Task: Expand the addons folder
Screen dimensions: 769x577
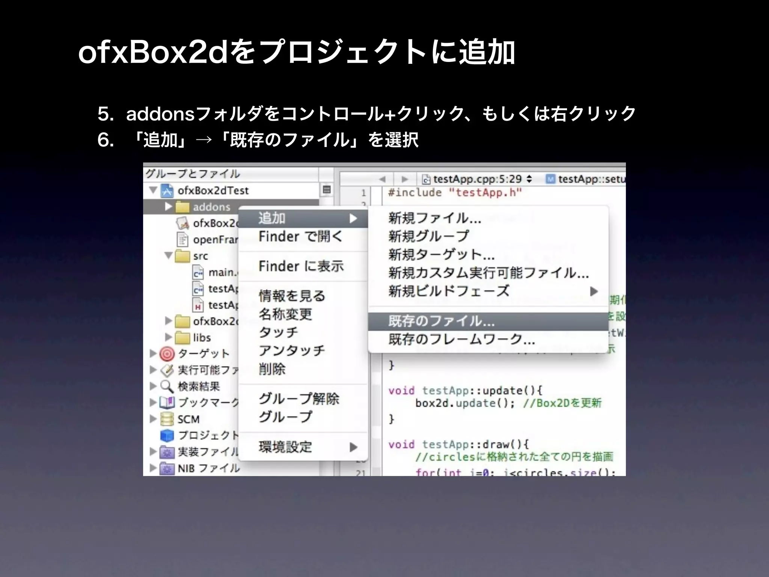Action: (168, 207)
